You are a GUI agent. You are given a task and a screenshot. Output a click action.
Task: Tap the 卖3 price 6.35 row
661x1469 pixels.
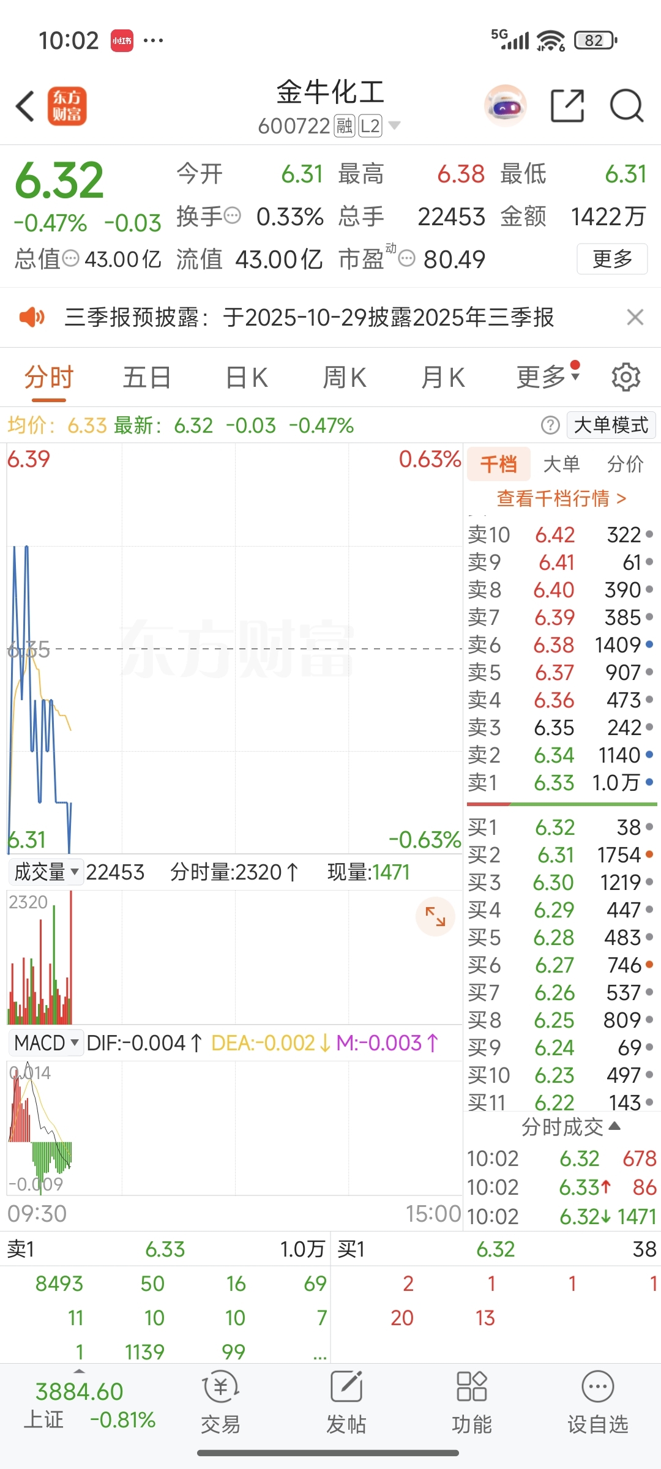click(x=561, y=727)
